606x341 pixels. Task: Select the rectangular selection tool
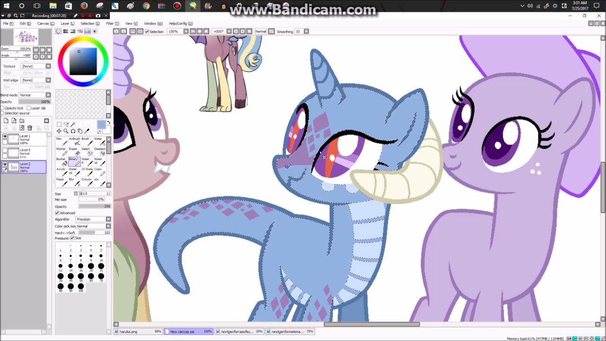[59, 125]
